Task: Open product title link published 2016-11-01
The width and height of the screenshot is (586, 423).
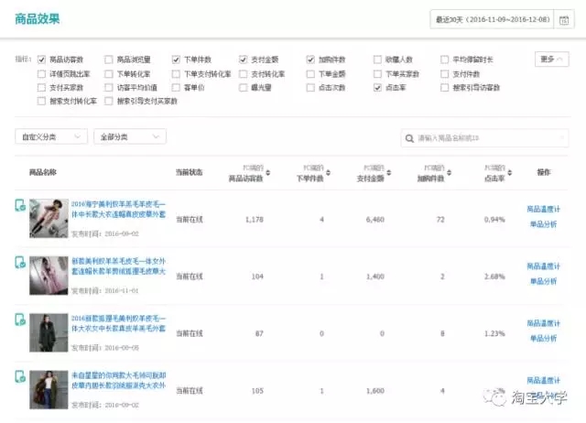Action: (x=118, y=266)
